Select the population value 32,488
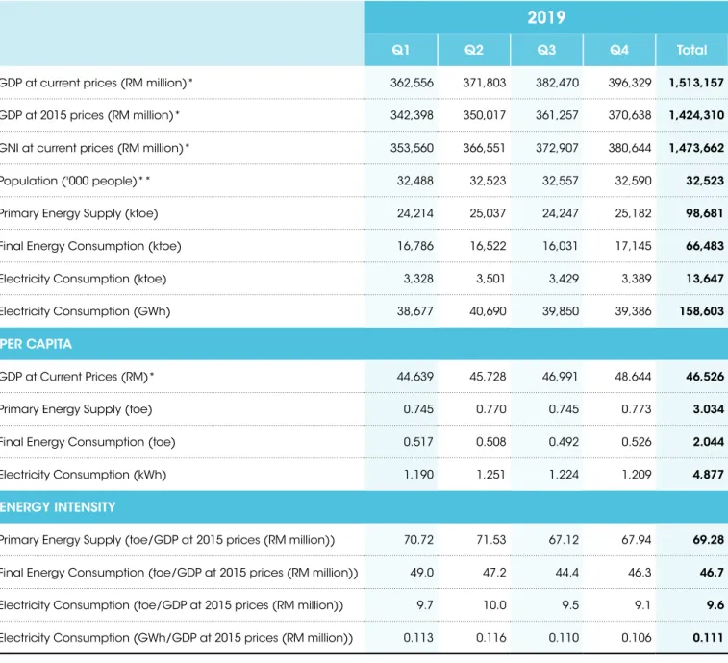This screenshot has width=728, height=663. coord(415,181)
